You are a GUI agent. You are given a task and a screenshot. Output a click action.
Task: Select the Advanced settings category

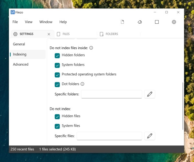click(x=21, y=65)
